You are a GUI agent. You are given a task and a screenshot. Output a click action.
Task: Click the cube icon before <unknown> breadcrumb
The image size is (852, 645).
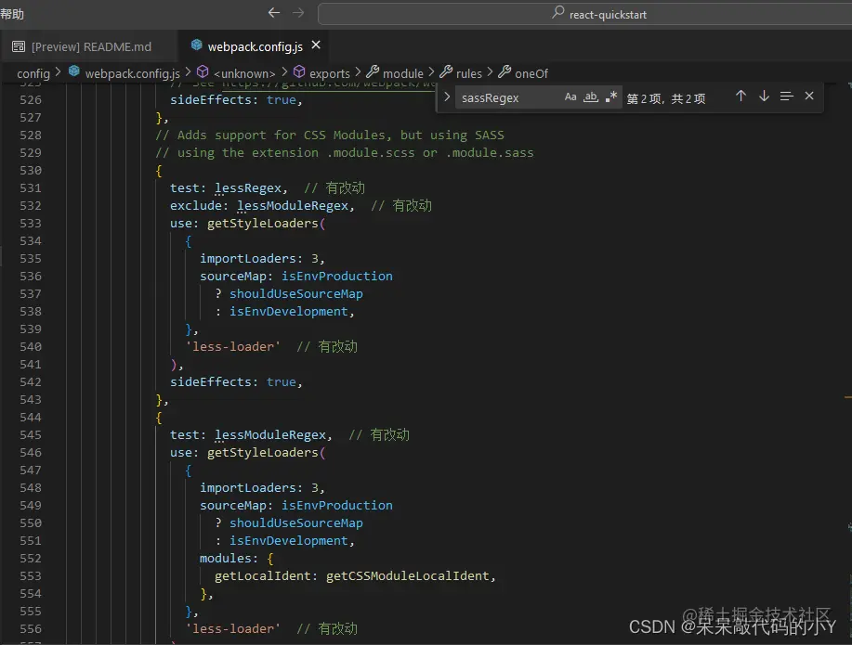[203, 71]
